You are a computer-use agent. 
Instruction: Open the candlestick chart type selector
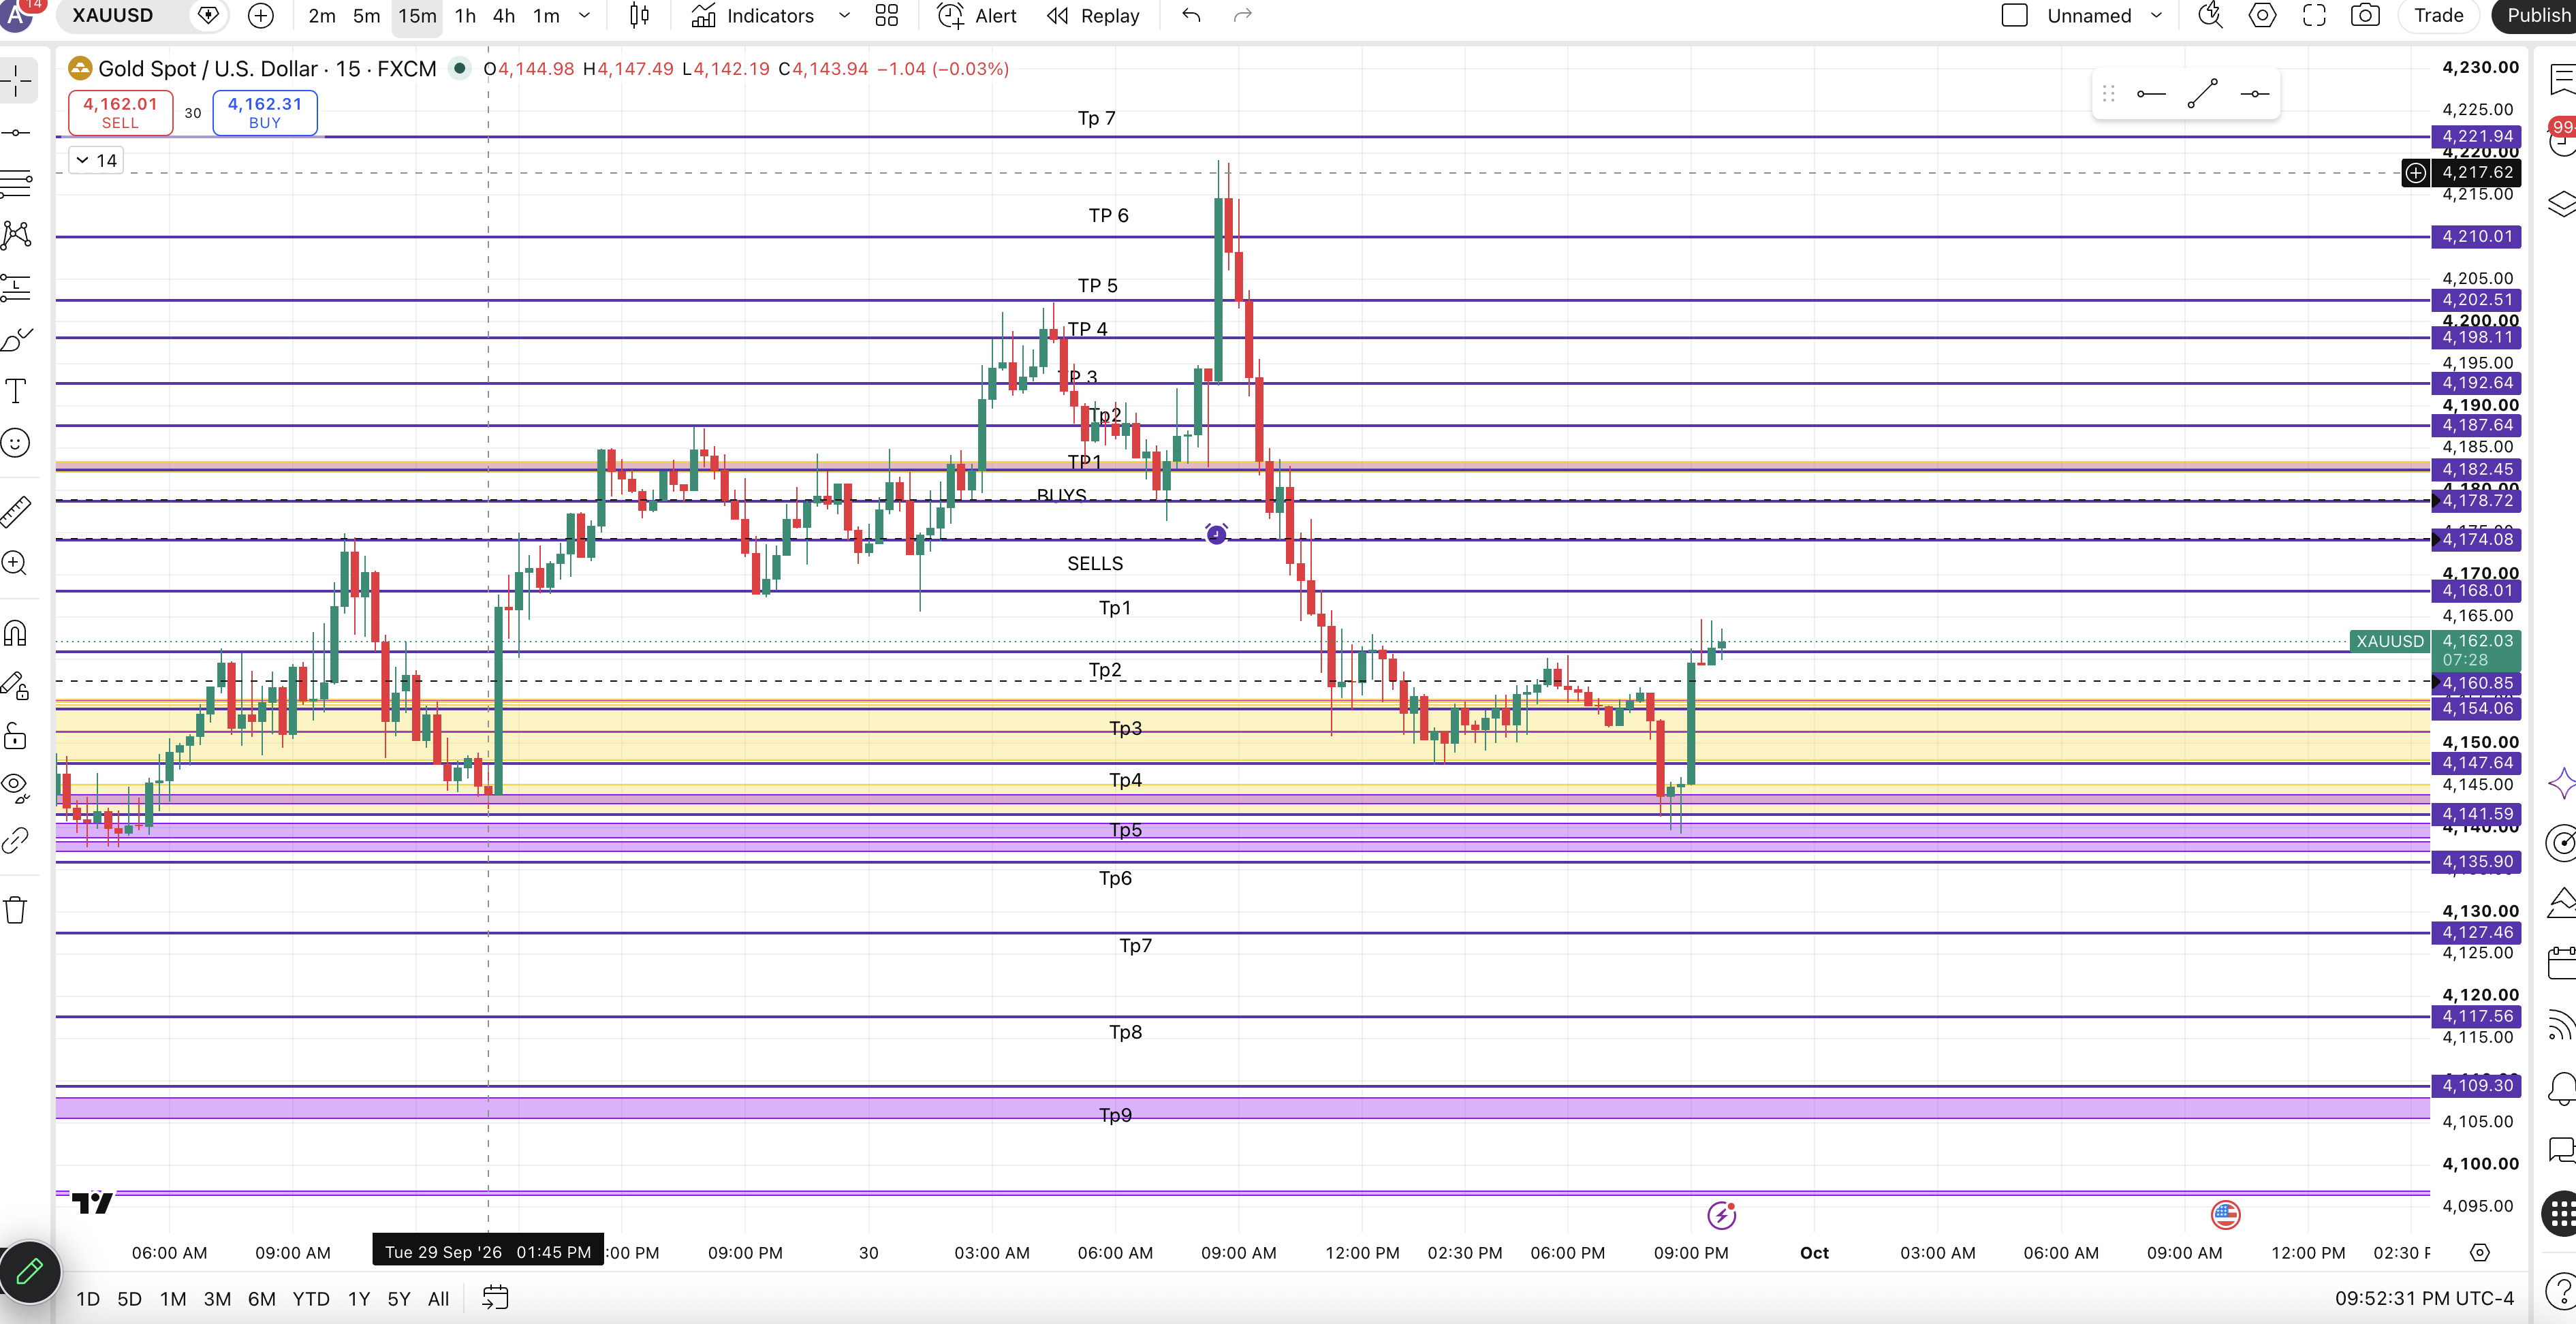coord(639,16)
